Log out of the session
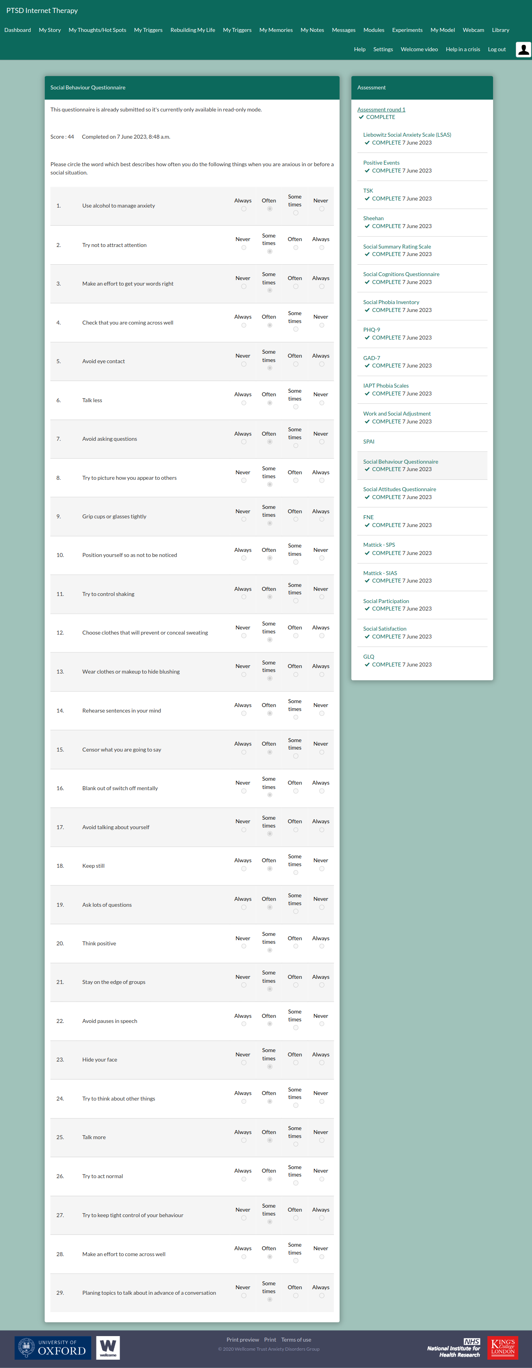Viewport: 532px width, 1368px height. tap(497, 49)
